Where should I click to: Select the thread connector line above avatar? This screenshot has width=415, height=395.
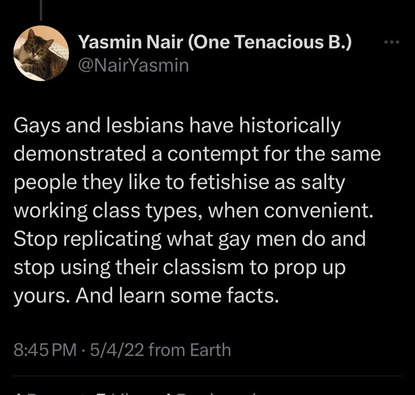(x=41, y=10)
